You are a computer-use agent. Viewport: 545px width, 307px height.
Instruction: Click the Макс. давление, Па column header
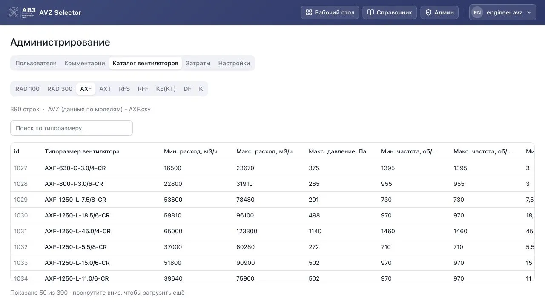click(x=337, y=151)
